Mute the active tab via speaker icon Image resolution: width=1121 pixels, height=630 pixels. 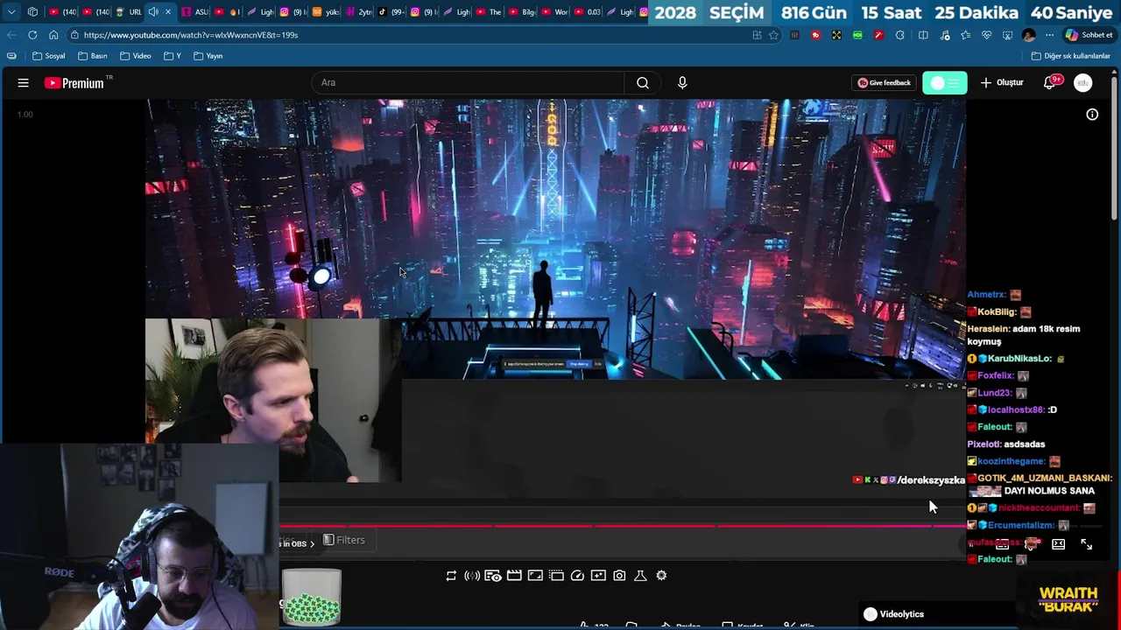(153, 12)
